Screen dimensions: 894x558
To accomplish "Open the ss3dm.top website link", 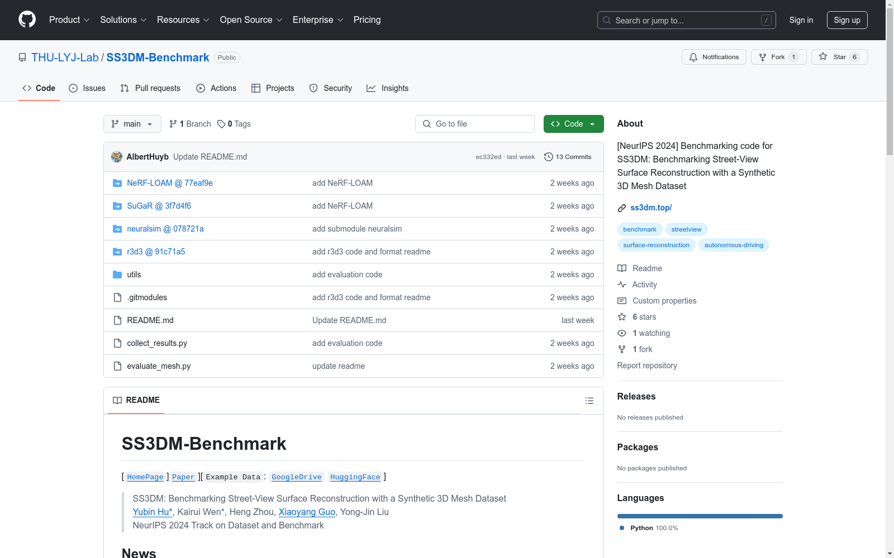I will pyautogui.click(x=651, y=208).
